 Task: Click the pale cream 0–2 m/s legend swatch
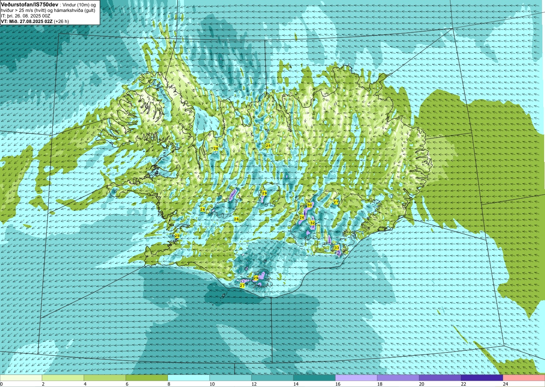(x=21, y=378)
